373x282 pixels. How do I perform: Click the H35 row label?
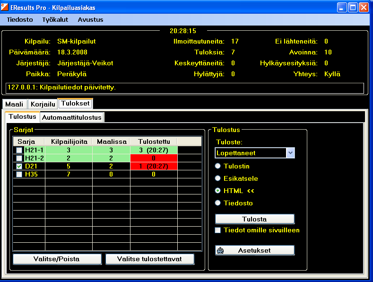click(31, 174)
